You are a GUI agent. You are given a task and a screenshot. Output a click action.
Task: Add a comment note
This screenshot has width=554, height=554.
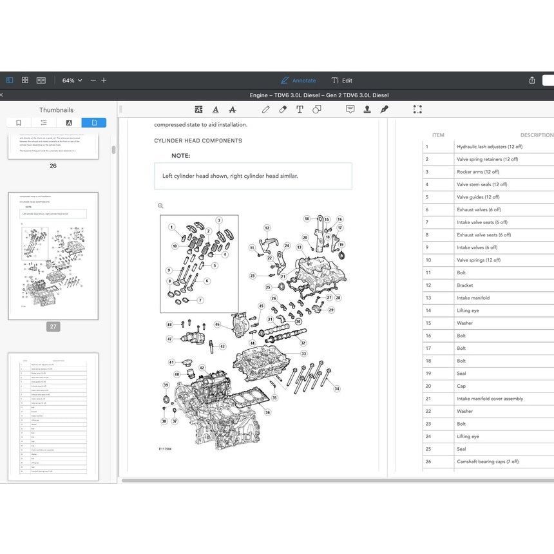pos(350,110)
